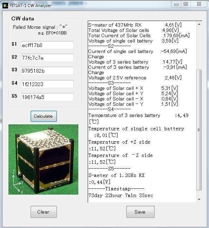
Task: Click the S5 field with 196174a5
Action: (47, 97)
